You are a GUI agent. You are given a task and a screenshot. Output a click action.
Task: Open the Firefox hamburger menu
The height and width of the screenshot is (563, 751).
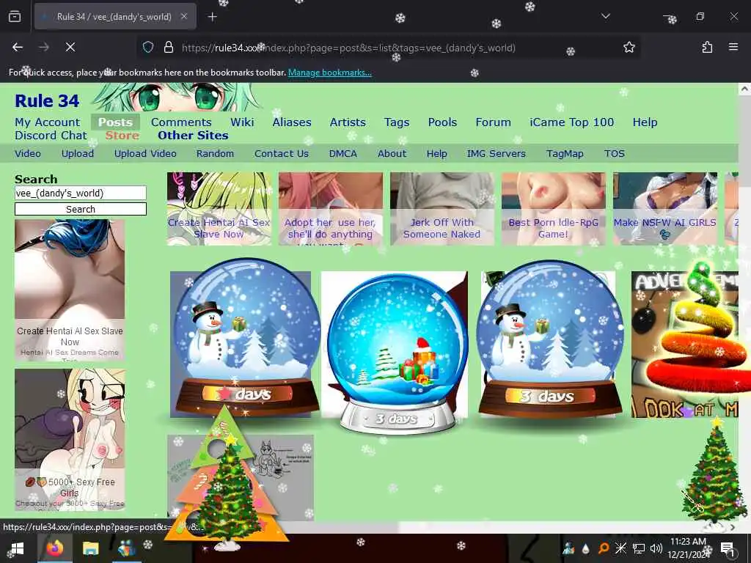[x=733, y=47]
